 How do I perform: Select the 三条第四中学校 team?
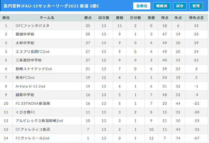coord(29,60)
